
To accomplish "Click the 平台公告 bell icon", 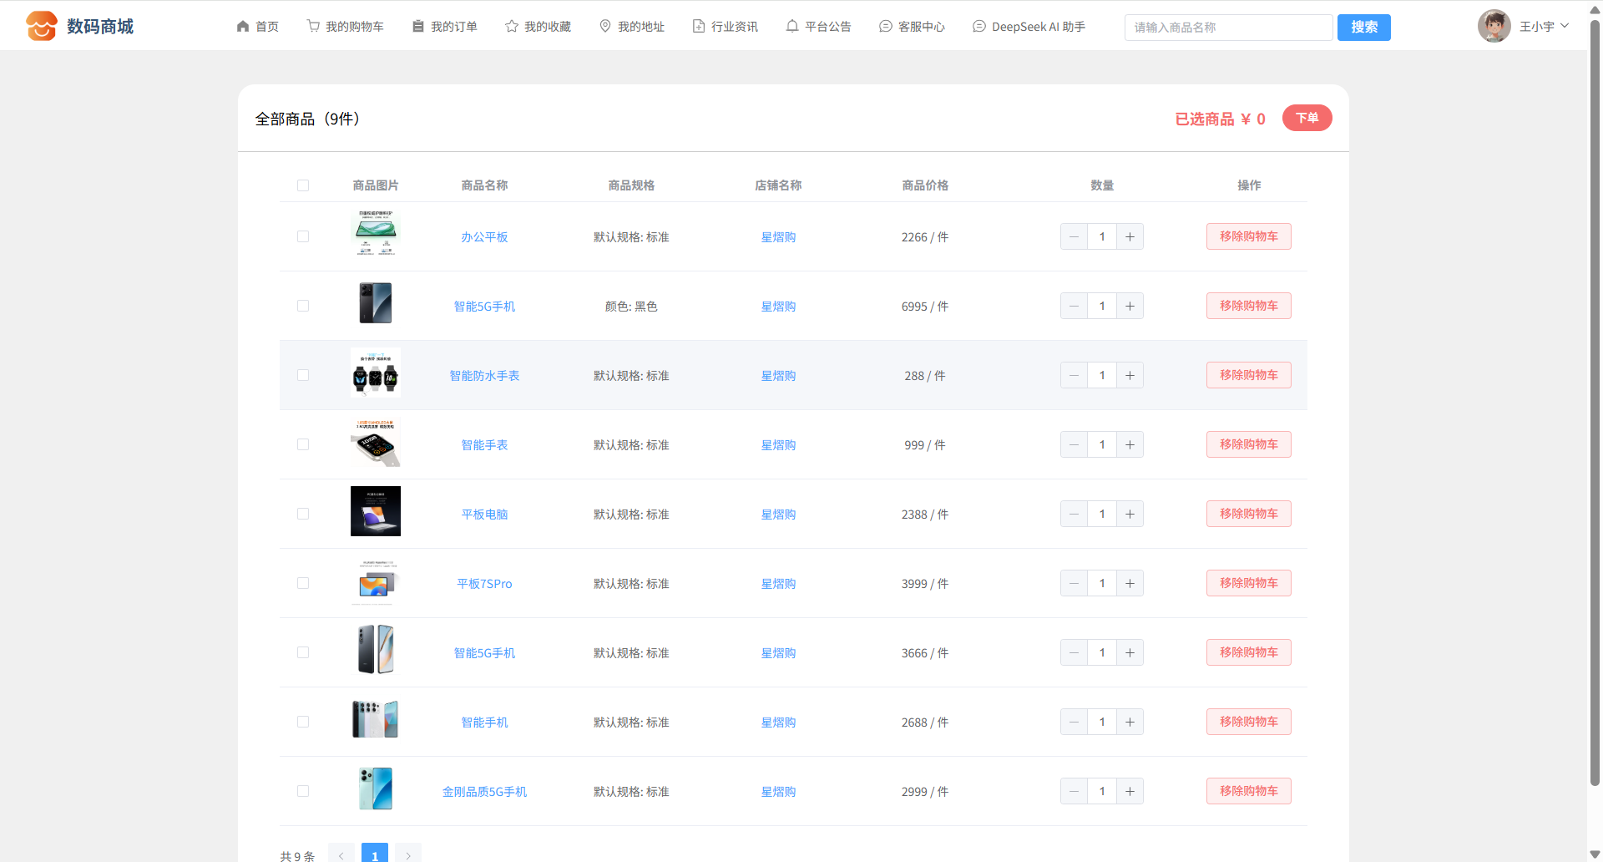I will (792, 27).
